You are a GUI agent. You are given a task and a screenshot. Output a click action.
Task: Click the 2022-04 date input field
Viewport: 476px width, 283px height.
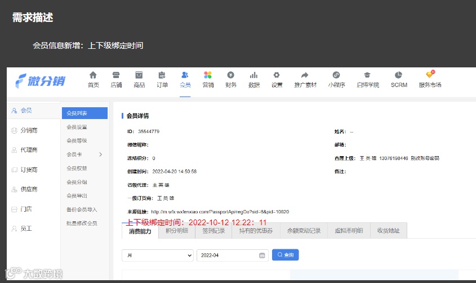click(x=233, y=255)
